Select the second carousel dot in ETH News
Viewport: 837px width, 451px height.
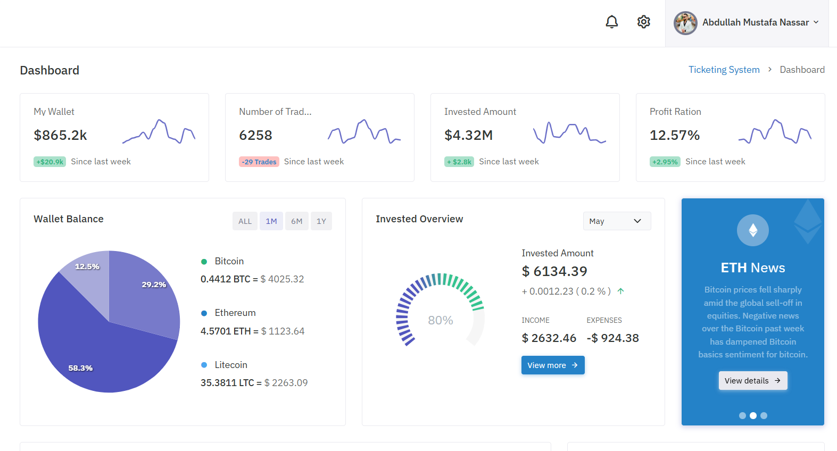pyautogui.click(x=753, y=416)
